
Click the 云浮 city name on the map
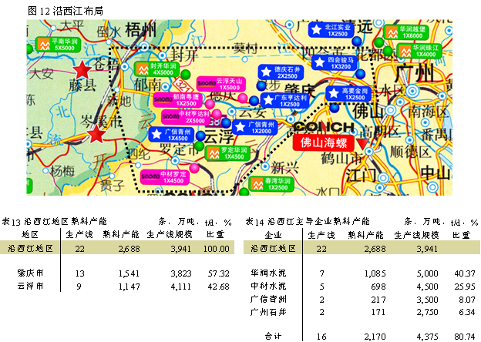(219, 136)
